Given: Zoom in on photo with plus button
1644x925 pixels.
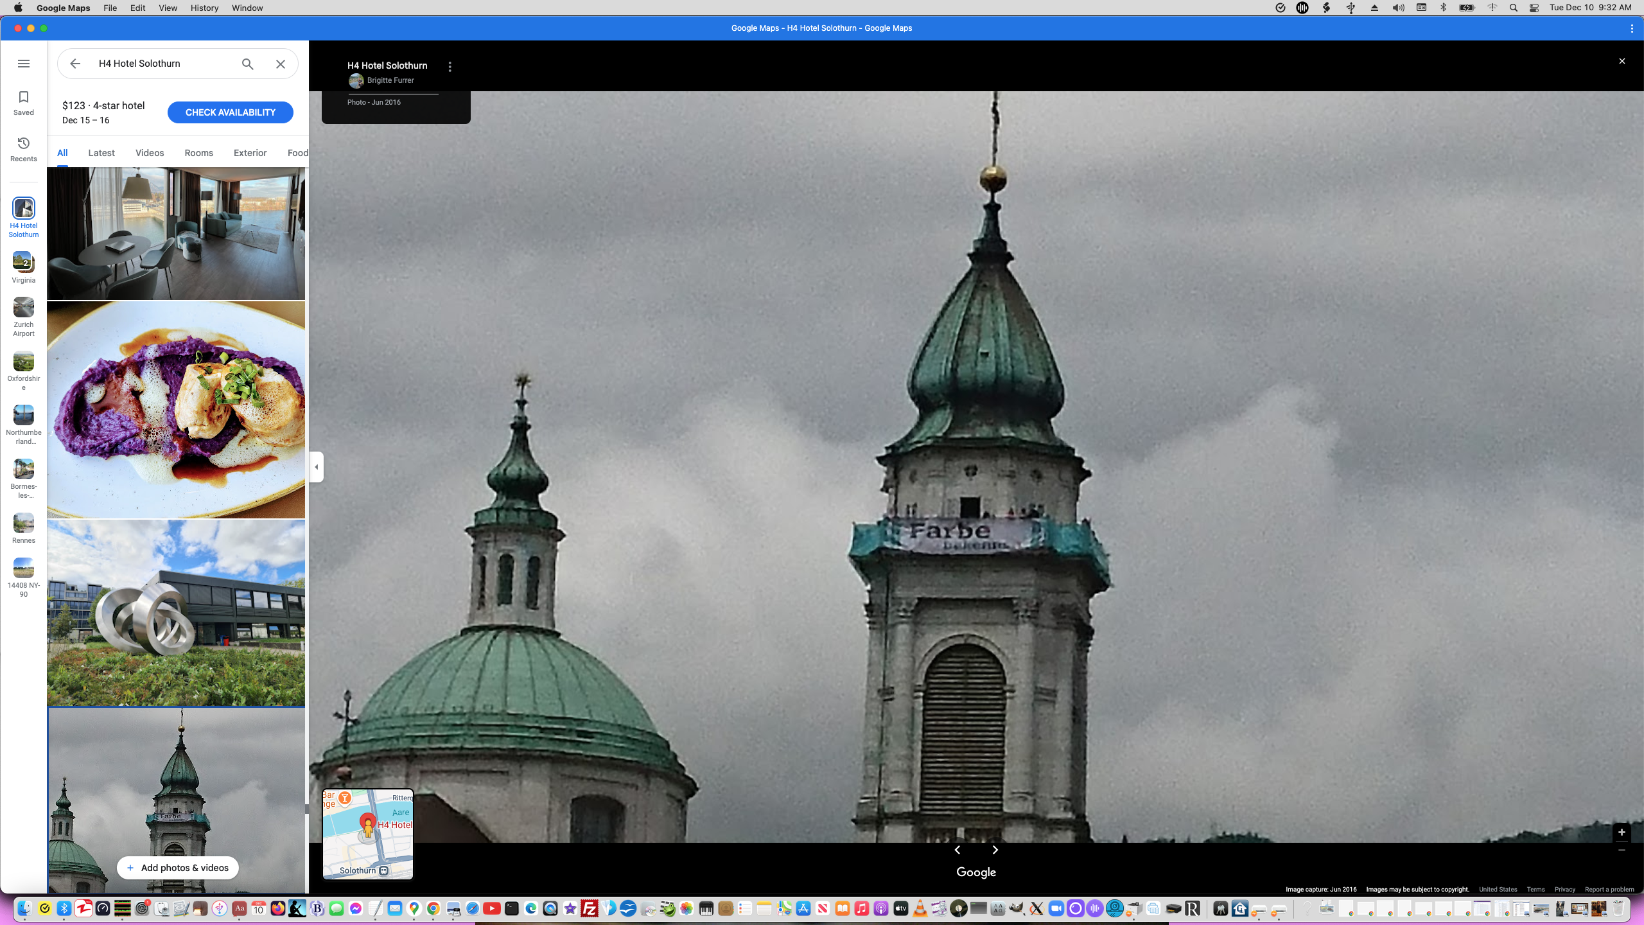Looking at the screenshot, I should pyautogui.click(x=1622, y=833).
